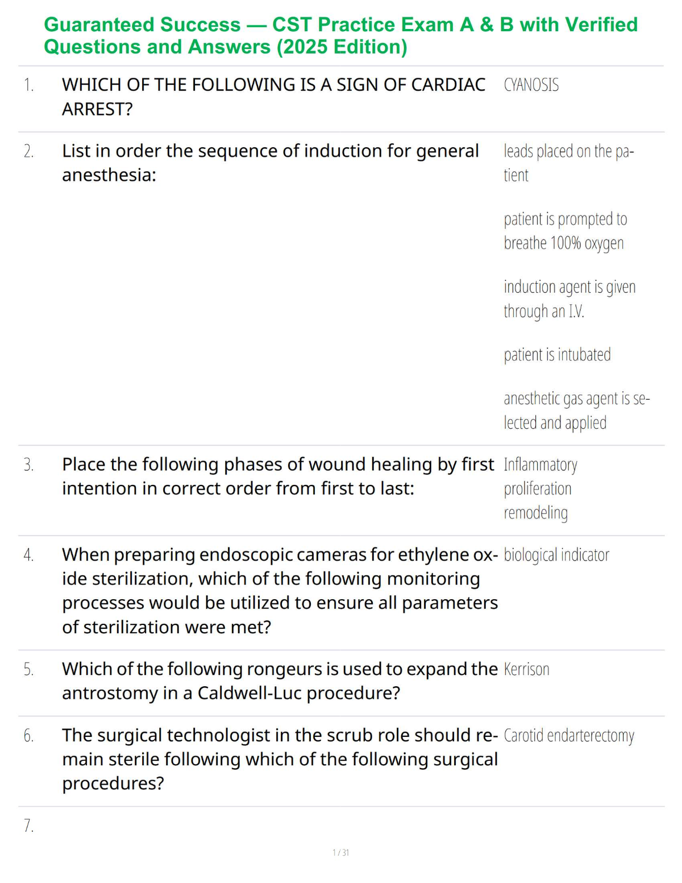Image resolution: width=682 pixels, height=883 pixels.
Task: Select the ethylene oxide sterilization question
Action: click(280, 591)
